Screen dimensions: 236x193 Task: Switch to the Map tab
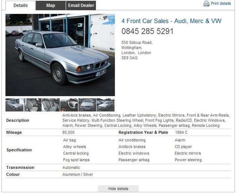[x=51, y=5]
